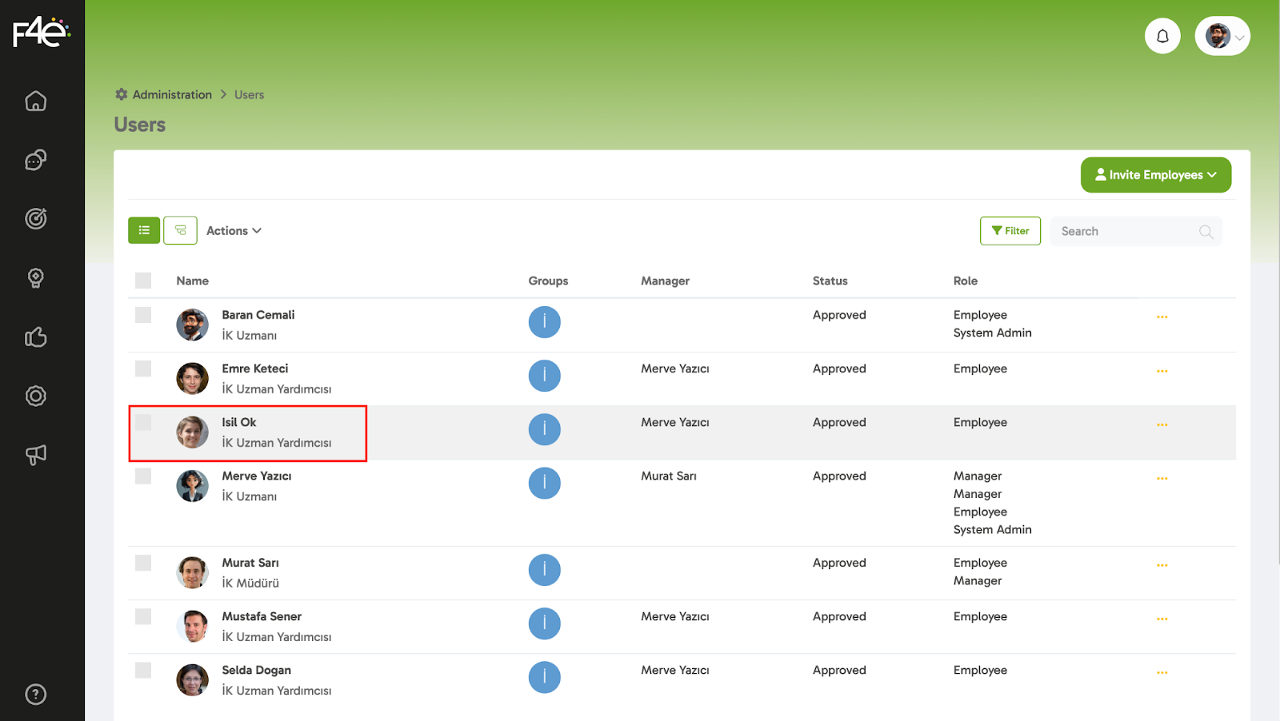Check the select-all checkbox in header
Screen dimensions: 1280x721
pos(143,281)
